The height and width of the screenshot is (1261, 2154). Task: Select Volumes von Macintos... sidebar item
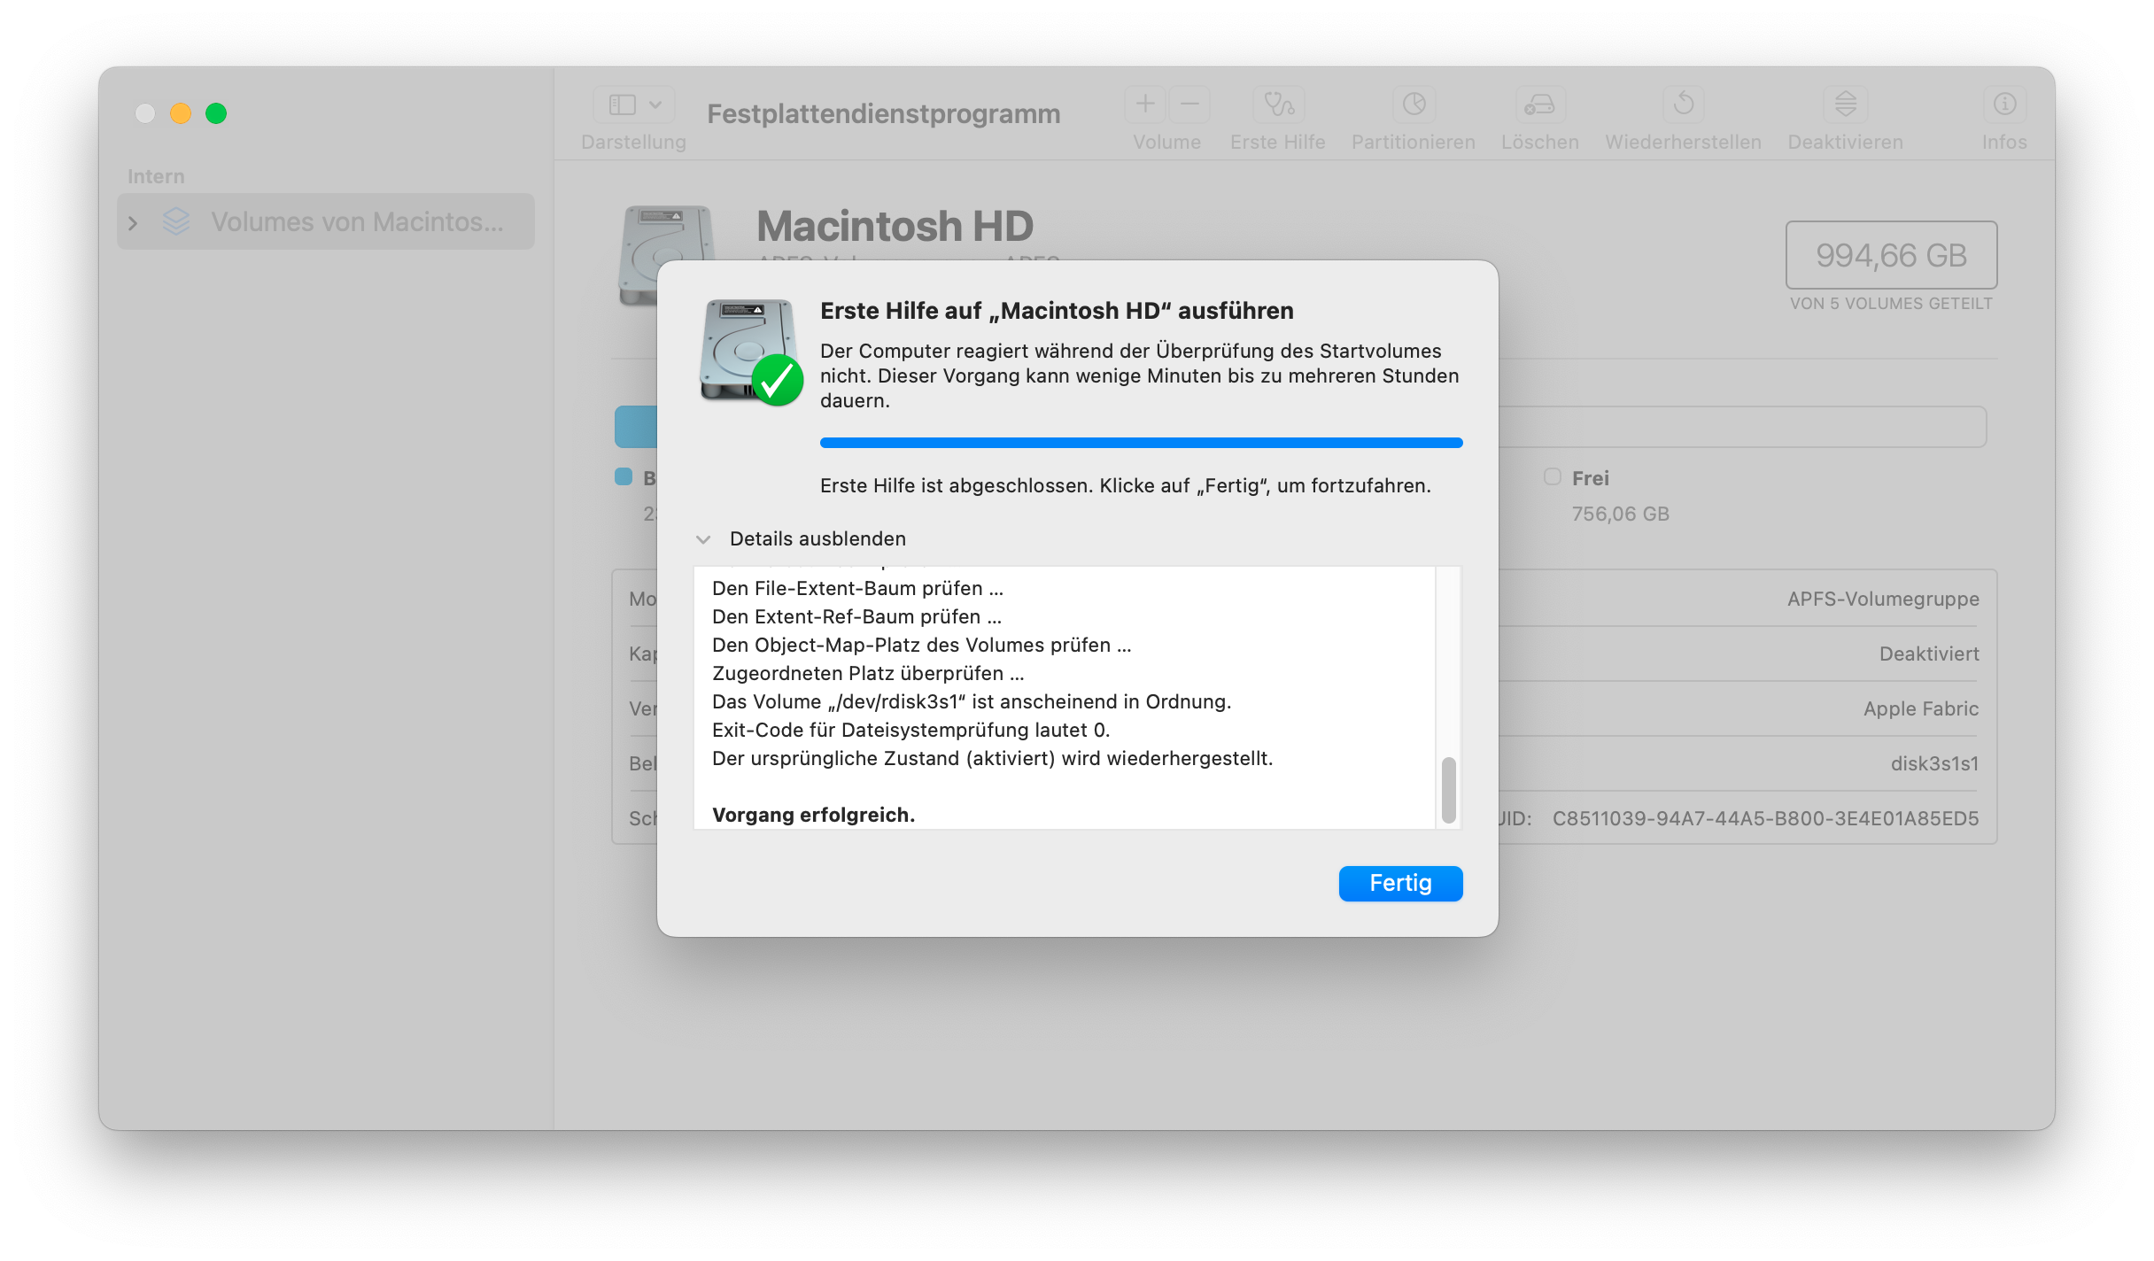[326, 222]
